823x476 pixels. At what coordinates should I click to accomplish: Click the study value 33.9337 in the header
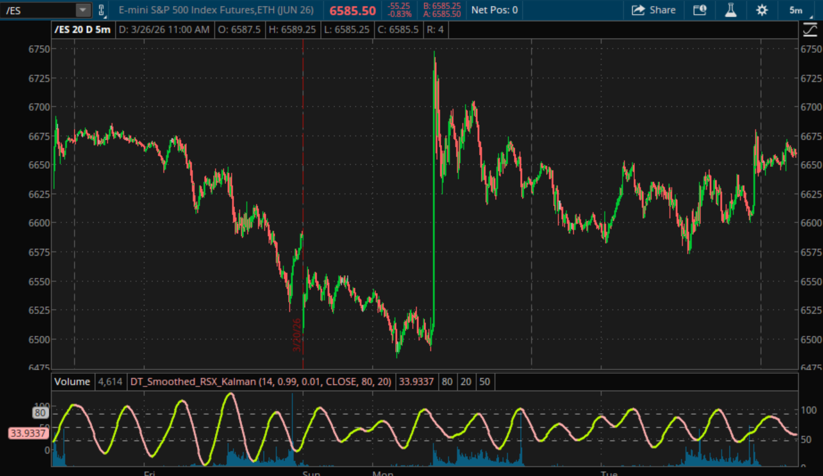tap(416, 382)
